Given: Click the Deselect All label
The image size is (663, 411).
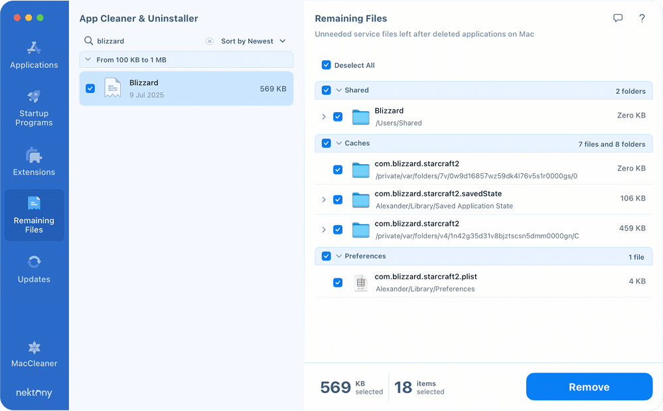Looking at the screenshot, I should (354, 65).
